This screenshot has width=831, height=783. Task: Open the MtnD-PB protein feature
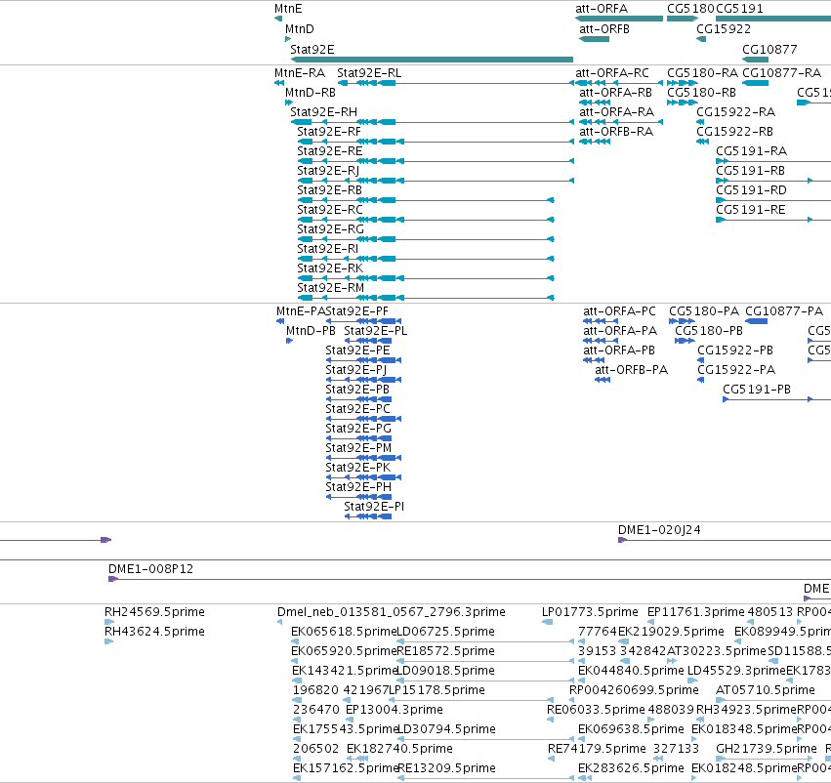pos(289,341)
